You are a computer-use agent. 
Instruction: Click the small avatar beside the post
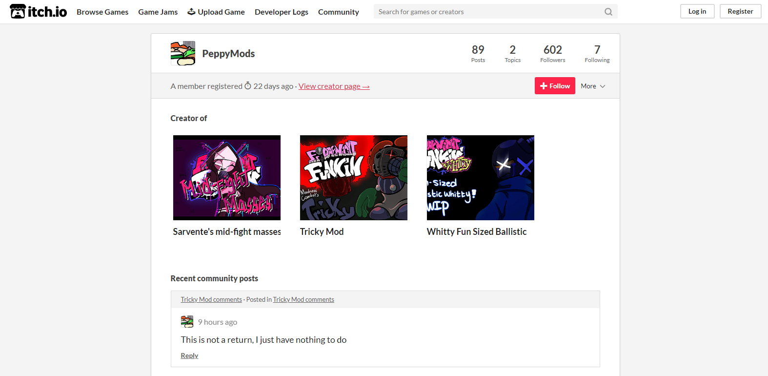(x=187, y=321)
